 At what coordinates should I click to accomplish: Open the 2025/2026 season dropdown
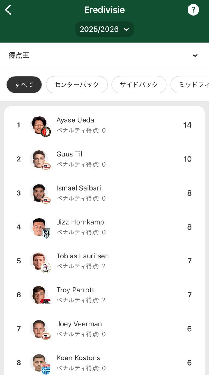[x=104, y=29]
